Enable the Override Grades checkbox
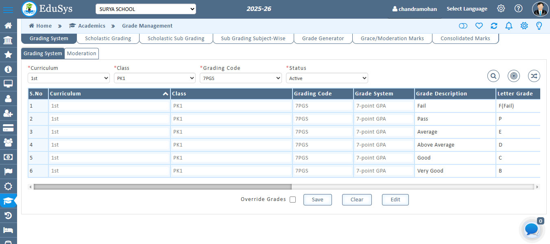 (x=292, y=199)
